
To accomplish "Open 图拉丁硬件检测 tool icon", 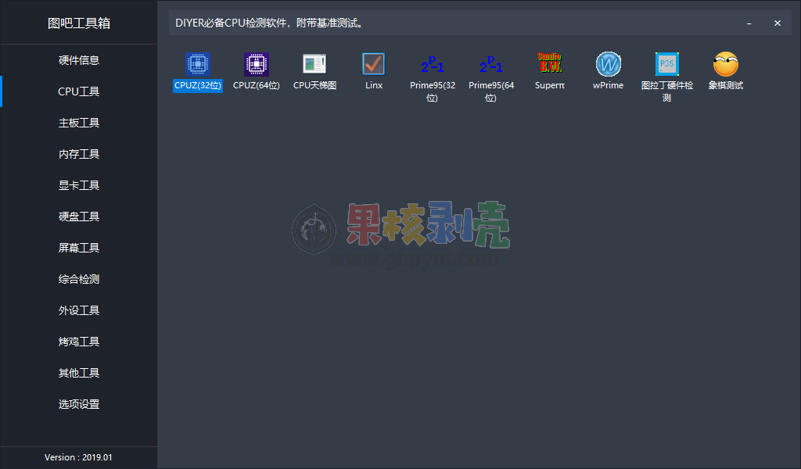I will coord(666,64).
